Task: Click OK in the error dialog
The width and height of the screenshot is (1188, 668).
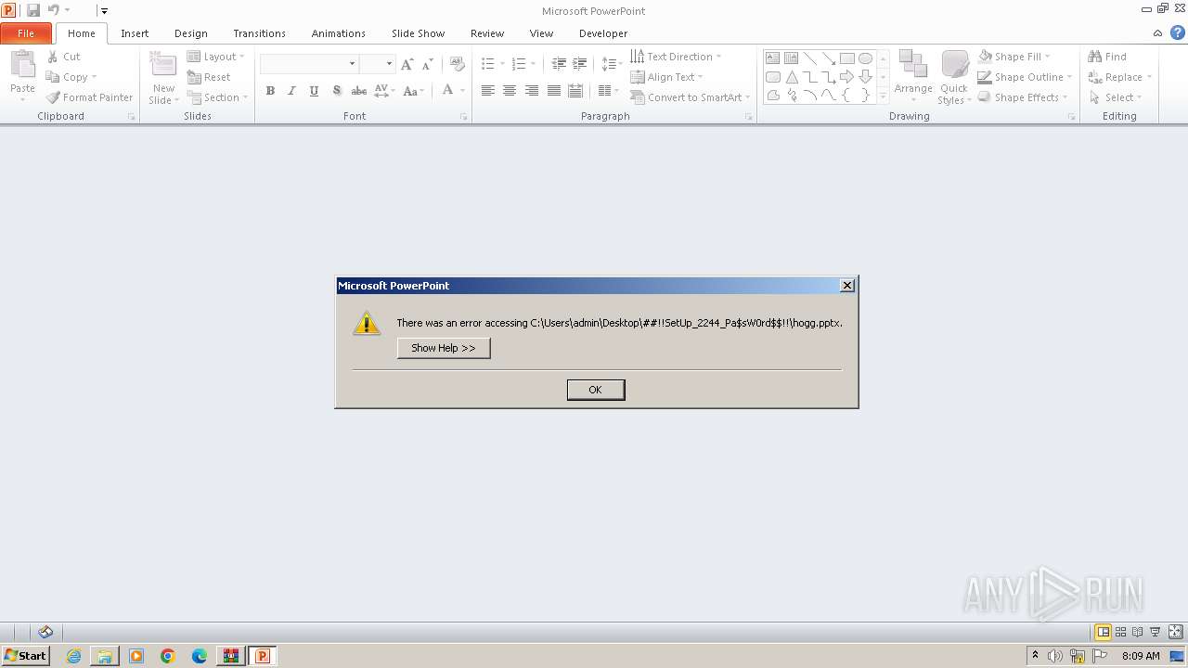Action: coord(596,390)
